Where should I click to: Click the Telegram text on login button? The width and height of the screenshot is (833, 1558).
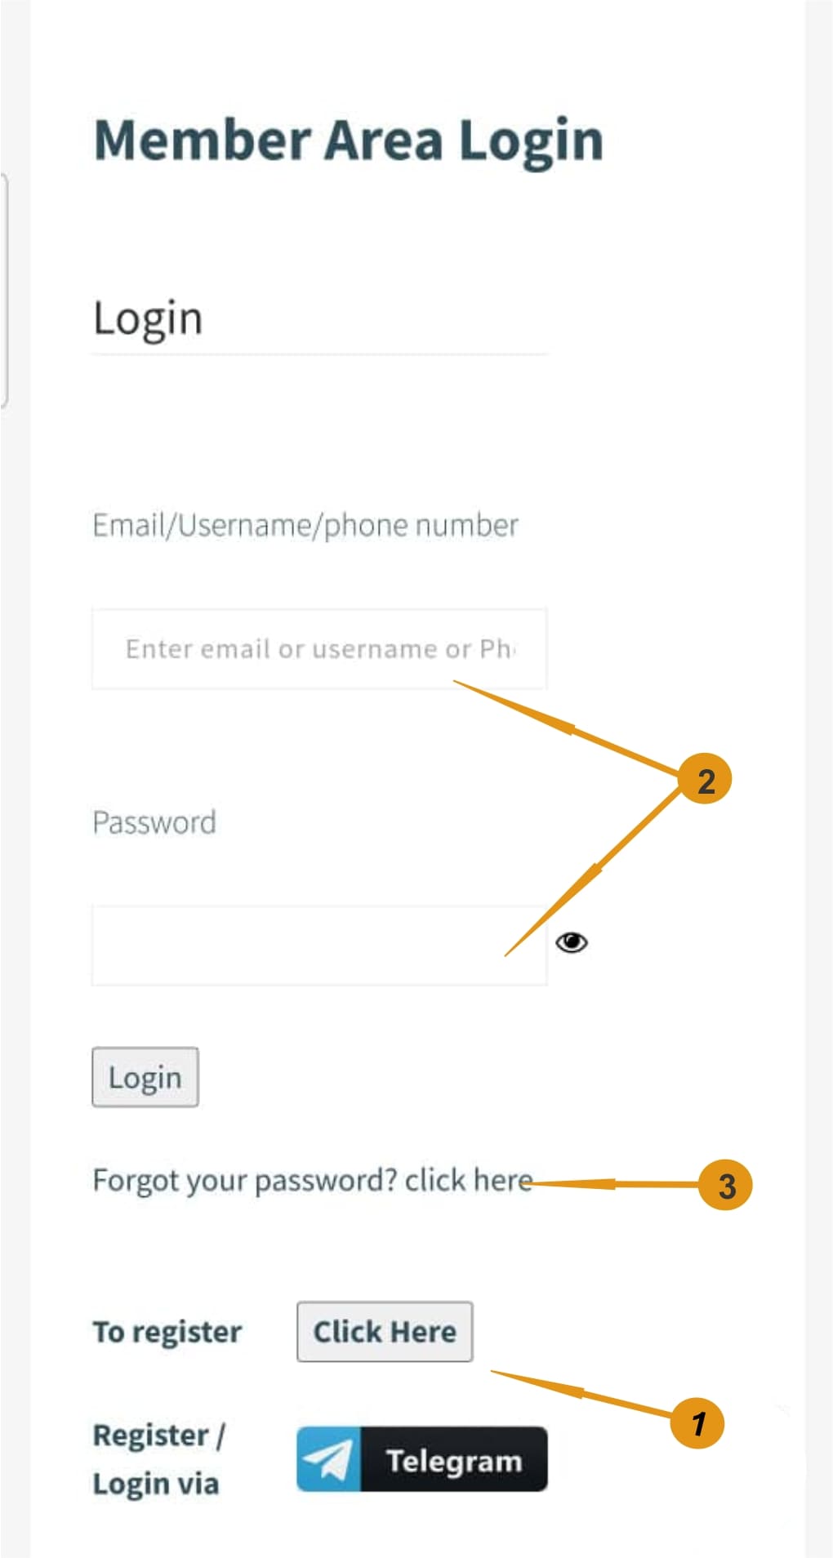coord(453,1460)
